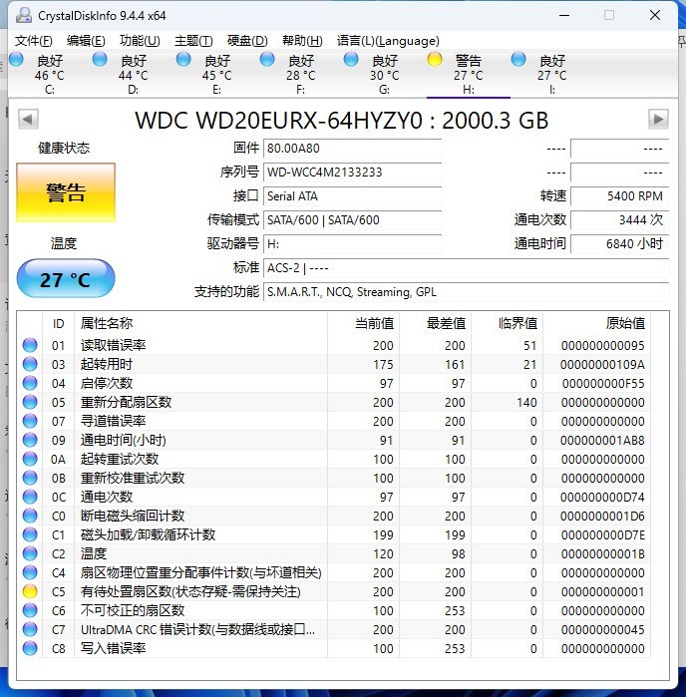
Task: Click status icon for 0A 起转重试次数
Action: (30, 460)
